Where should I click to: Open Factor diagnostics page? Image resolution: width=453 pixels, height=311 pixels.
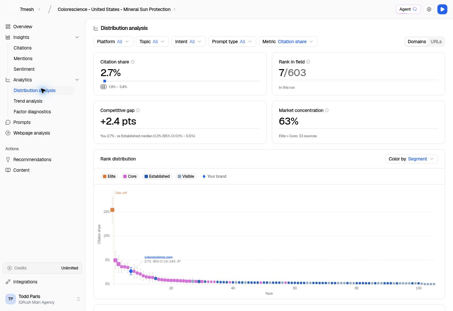(x=32, y=112)
